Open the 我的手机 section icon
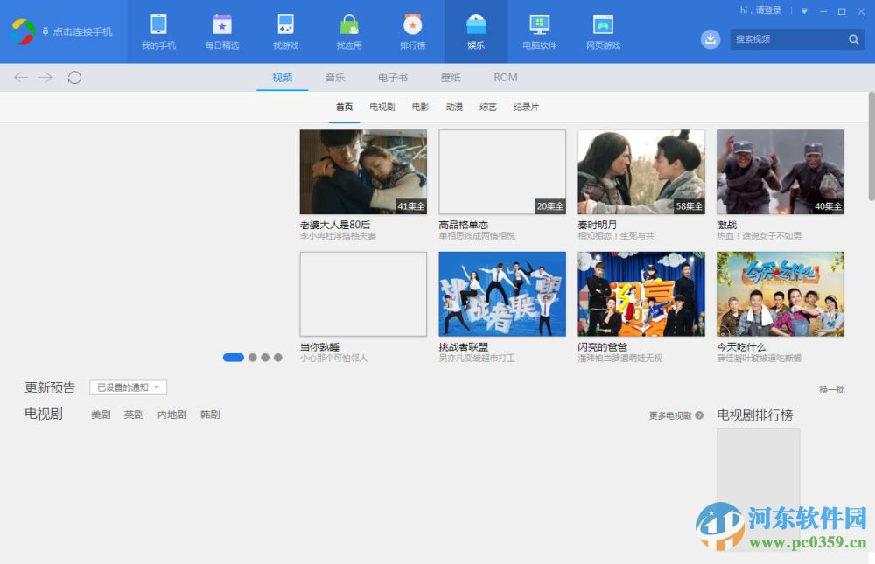The image size is (875, 564). coord(157,31)
